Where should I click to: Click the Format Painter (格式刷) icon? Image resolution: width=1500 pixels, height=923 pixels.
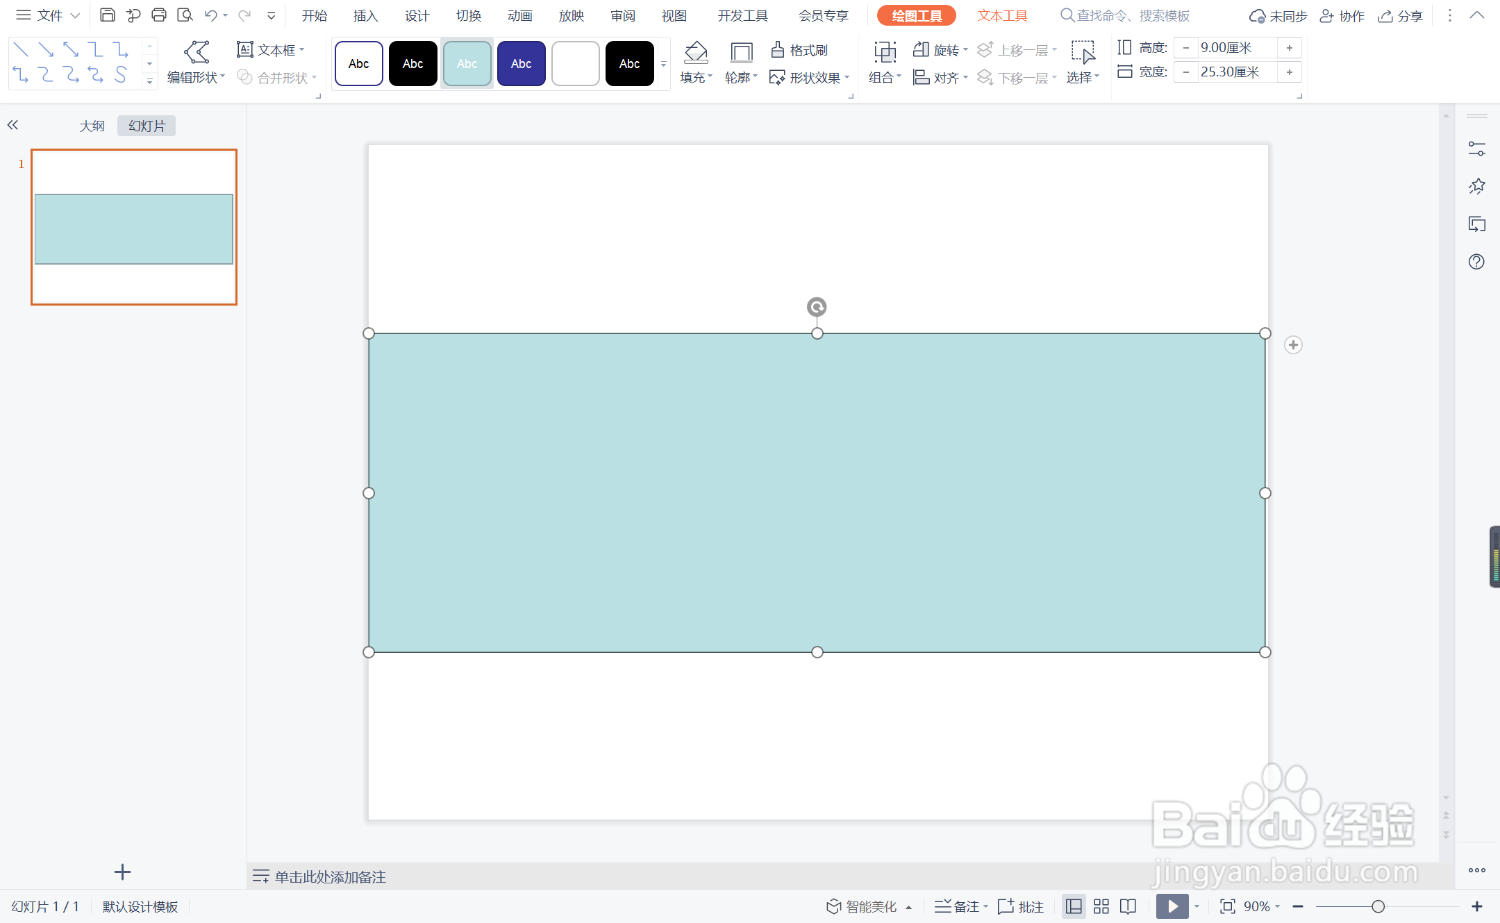click(799, 50)
